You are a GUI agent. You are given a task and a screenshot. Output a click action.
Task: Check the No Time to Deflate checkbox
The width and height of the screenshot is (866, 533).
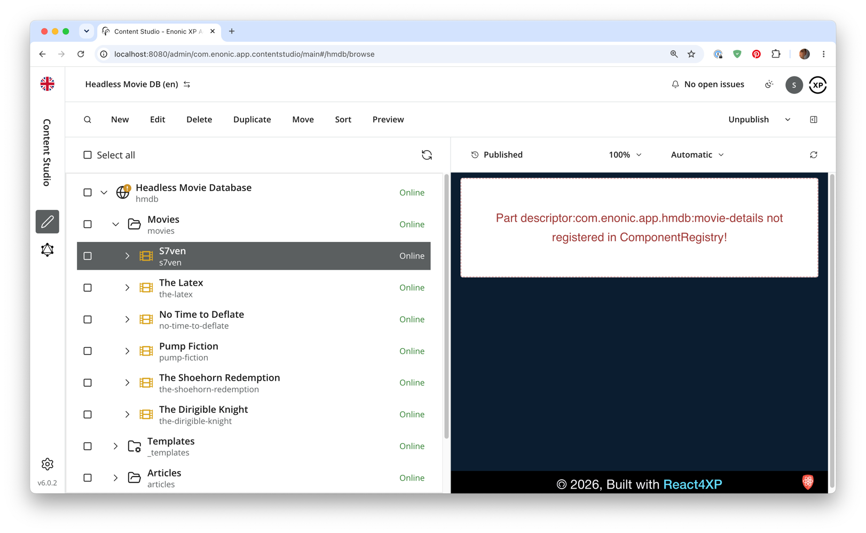pos(88,319)
